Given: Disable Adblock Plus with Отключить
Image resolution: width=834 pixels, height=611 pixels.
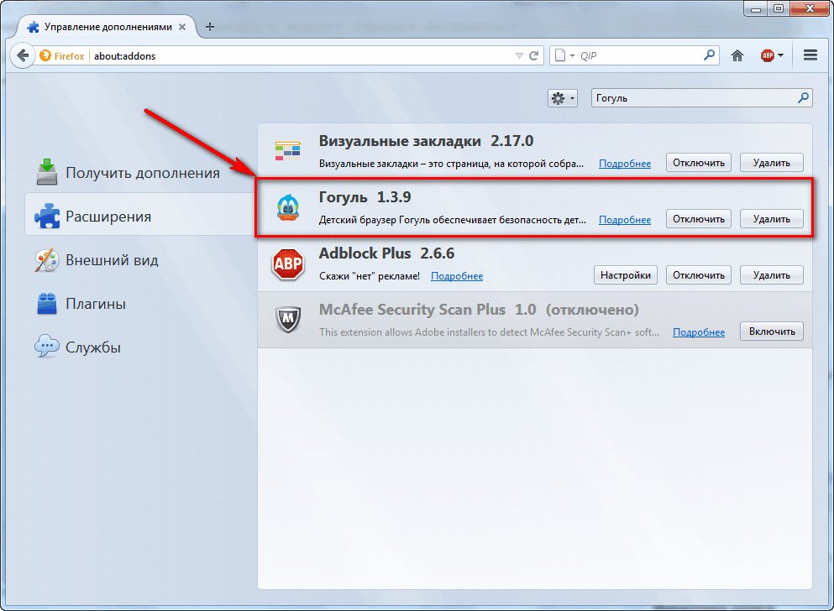Looking at the screenshot, I should coord(699,275).
